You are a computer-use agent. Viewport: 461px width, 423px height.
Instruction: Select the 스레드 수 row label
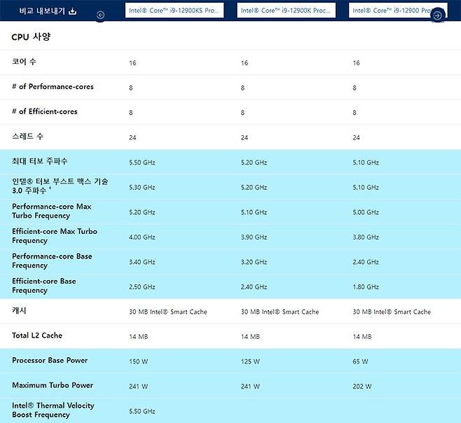(x=28, y=137)
